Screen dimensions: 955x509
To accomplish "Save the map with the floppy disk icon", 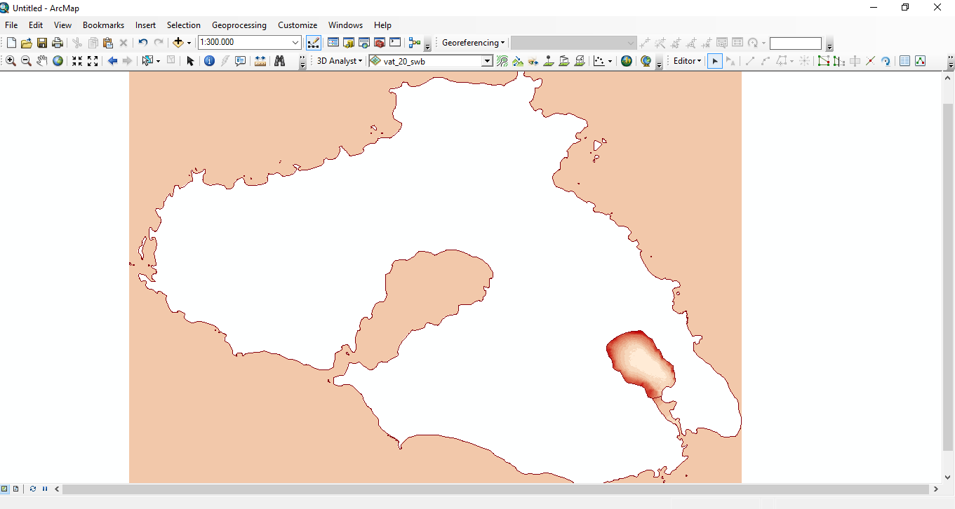I will pos(42,43).
